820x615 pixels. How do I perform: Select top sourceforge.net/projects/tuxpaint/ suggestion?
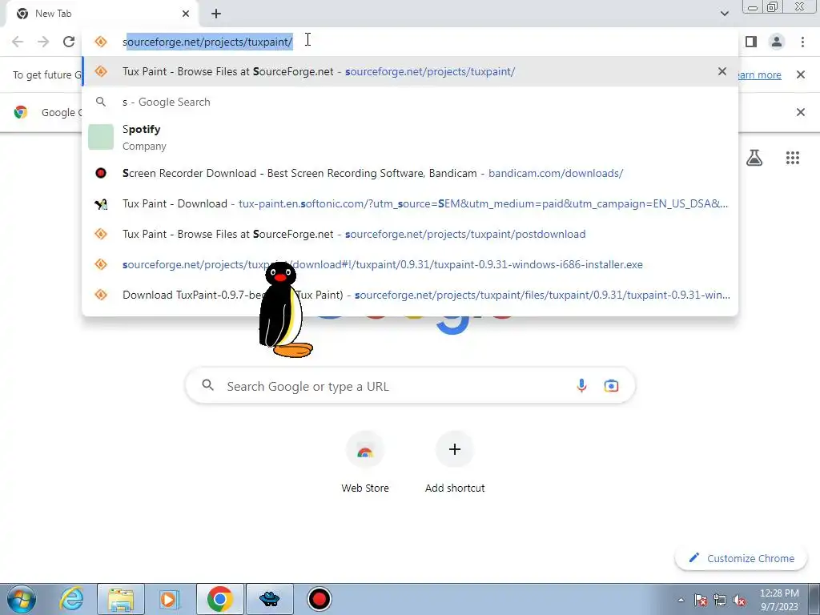pyautogui.click(x=410, y=71)
